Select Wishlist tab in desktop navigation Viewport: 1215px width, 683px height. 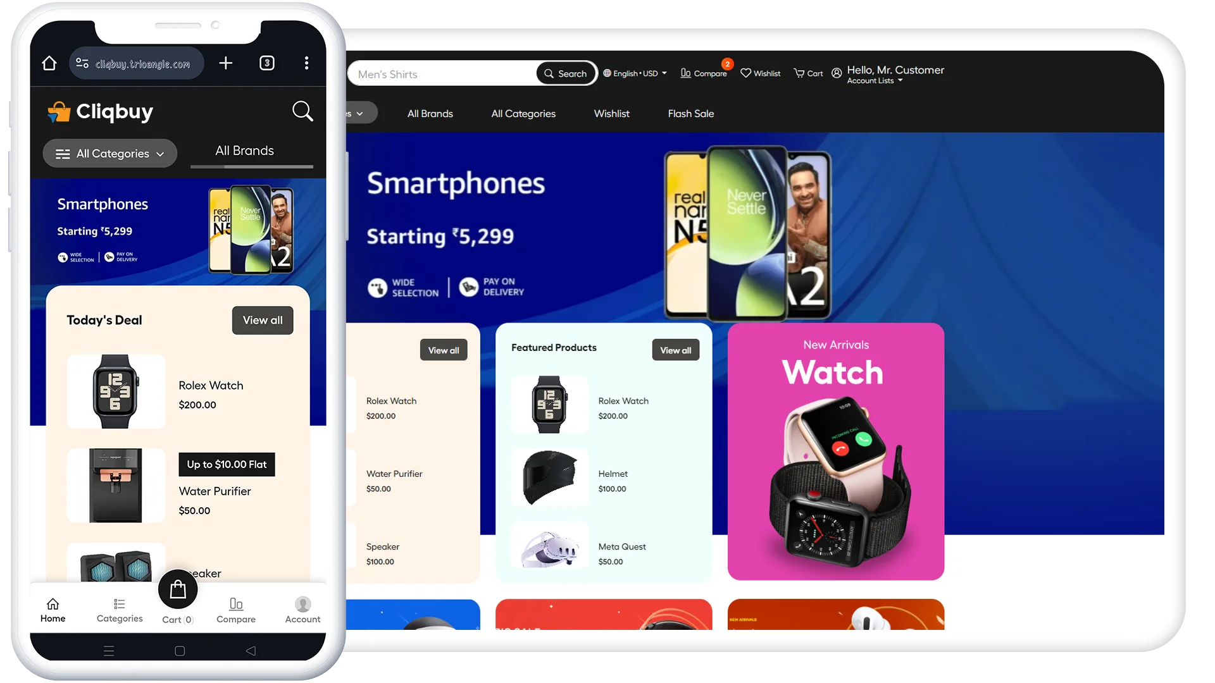(612, 113)
